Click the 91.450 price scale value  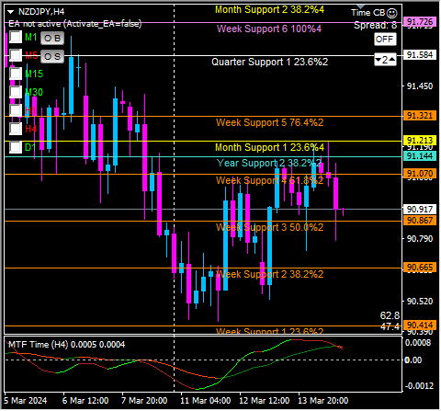[x=420, y=86]
